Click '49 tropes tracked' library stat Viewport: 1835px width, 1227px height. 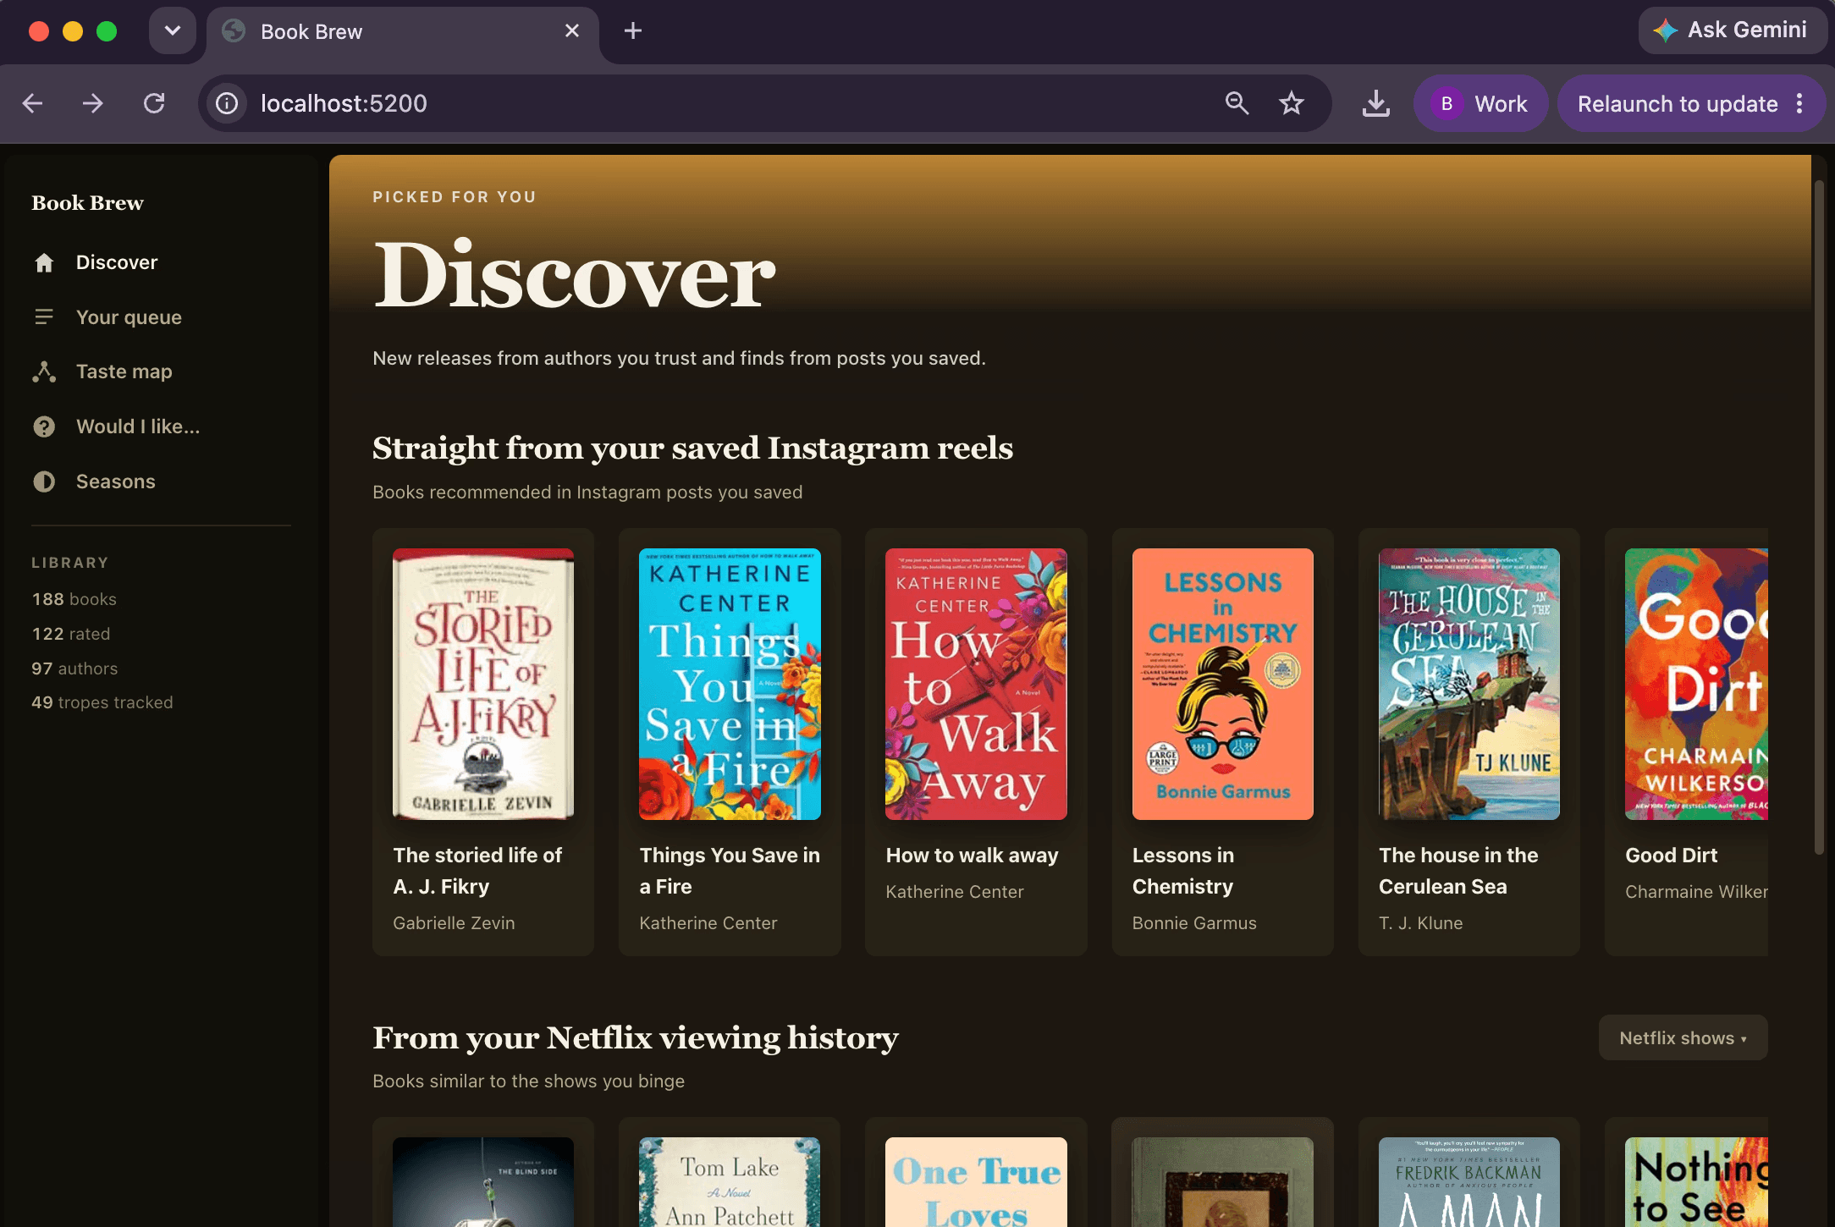coord(102,702)
